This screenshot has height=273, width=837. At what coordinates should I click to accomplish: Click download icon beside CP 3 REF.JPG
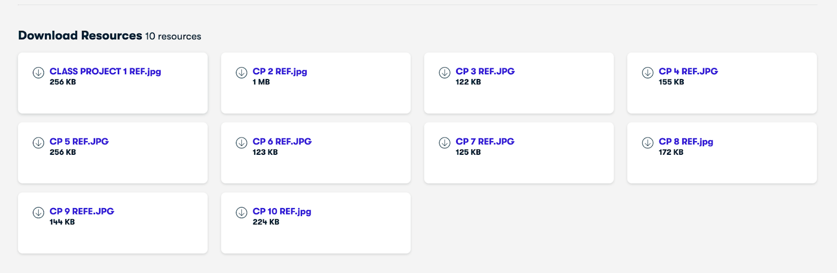(x=444, y=73)
